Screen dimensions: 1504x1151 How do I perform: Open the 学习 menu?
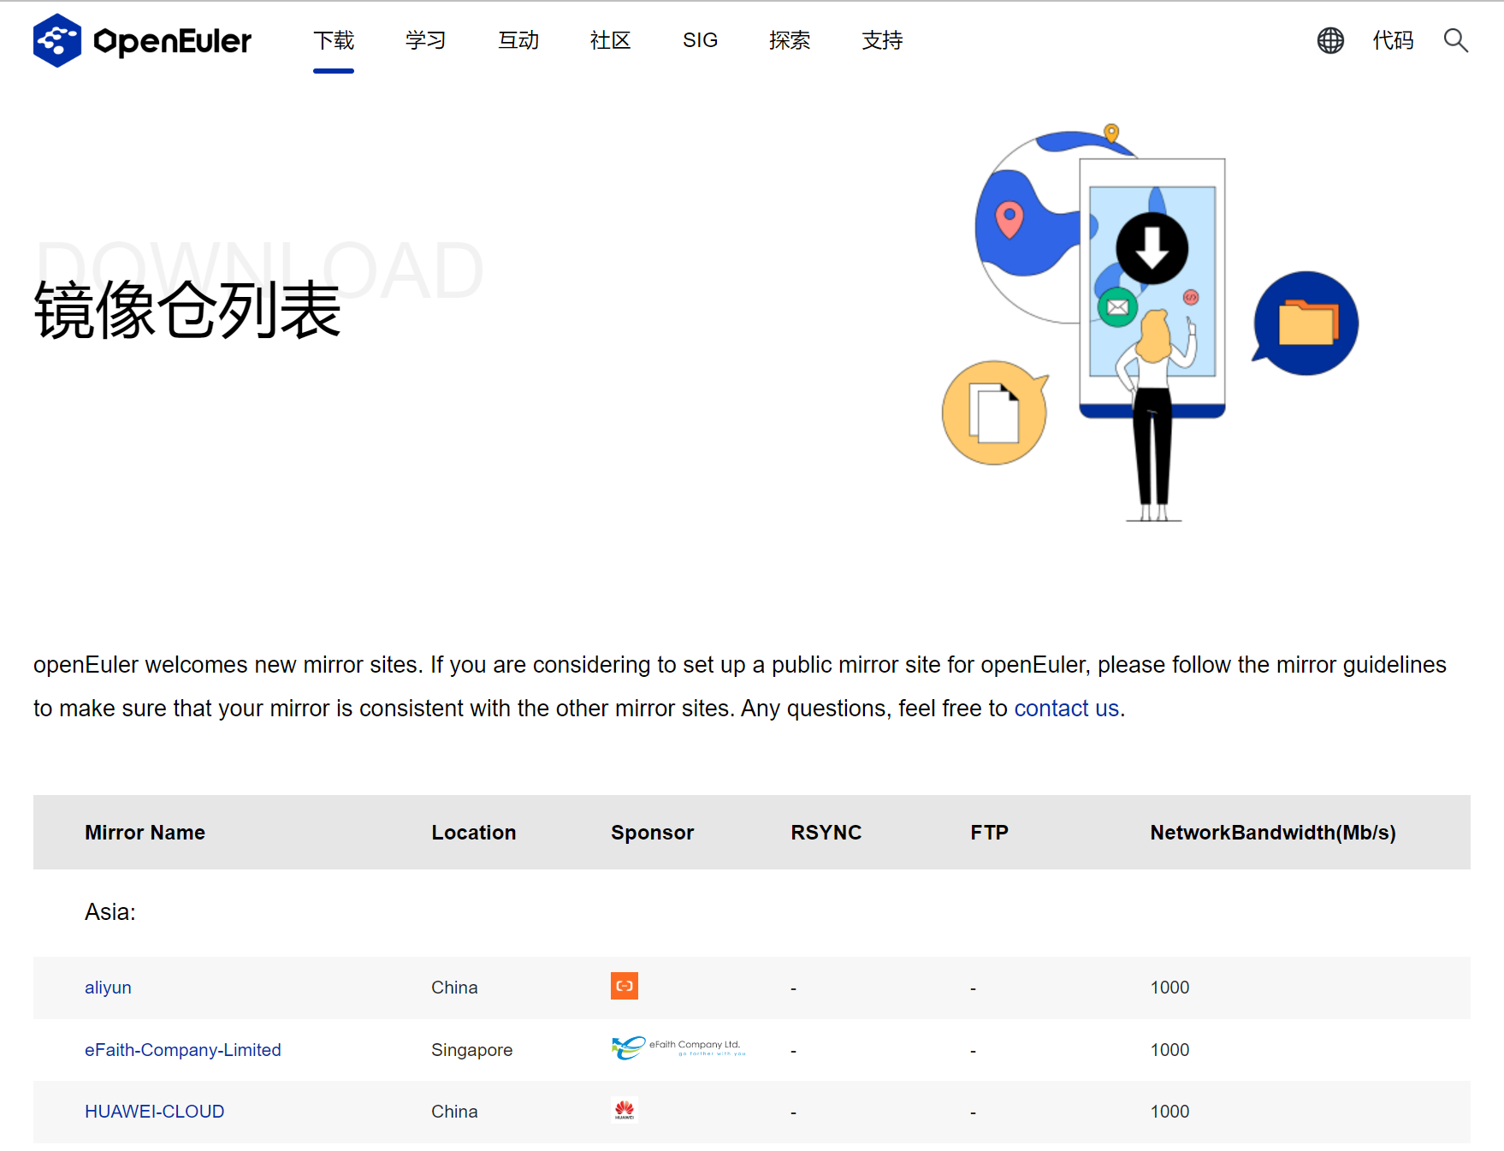[425, 40]
